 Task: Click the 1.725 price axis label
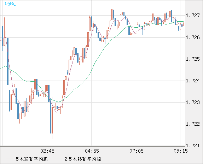(x=193, y=59)
